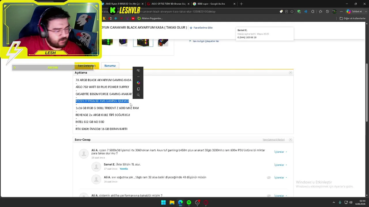Screen dimensions: 369x207
Task: Switch to the AMD Ryzen 9 9950X3D tab
Action: (x=122, y=4)
